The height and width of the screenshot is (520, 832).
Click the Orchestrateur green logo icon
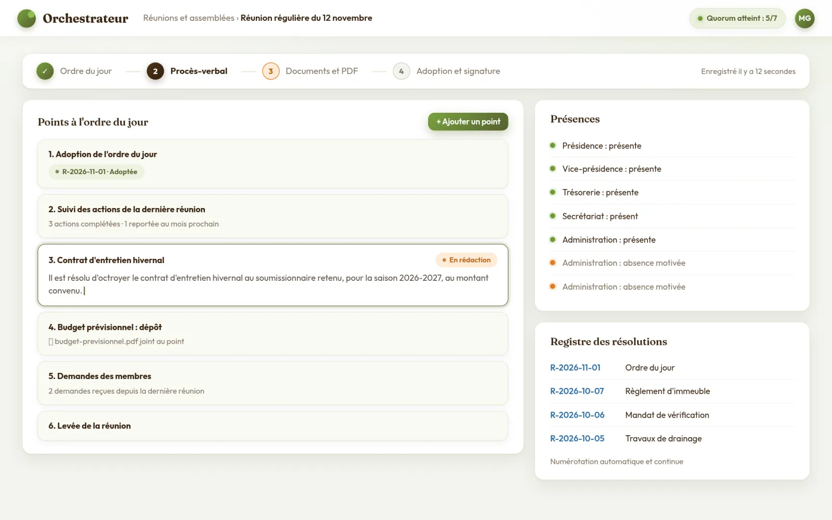coord(27,18)
